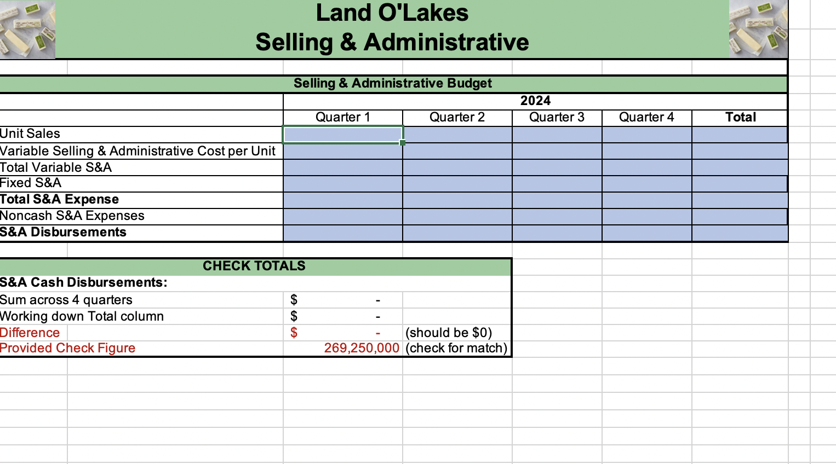Click the '(should be $0)' note
Image resolution: width=836 pixels, height=464 pixels.
(x=449, y=333)
